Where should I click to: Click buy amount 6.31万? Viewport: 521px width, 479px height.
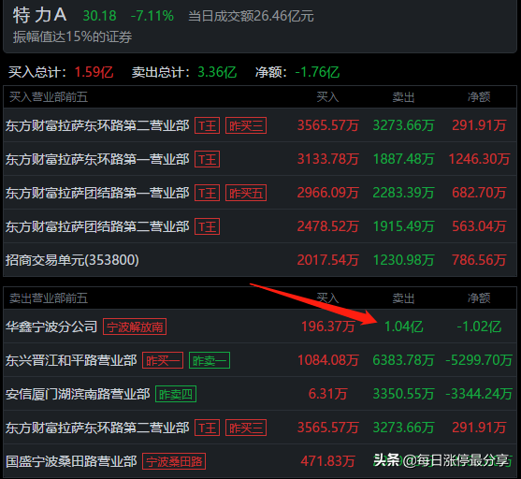pyautogui.click(x=328, y=394)
